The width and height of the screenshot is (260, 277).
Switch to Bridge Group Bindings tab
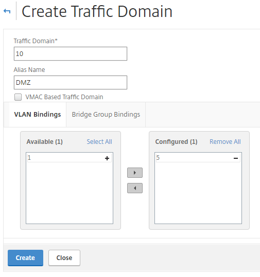point(106,115)
